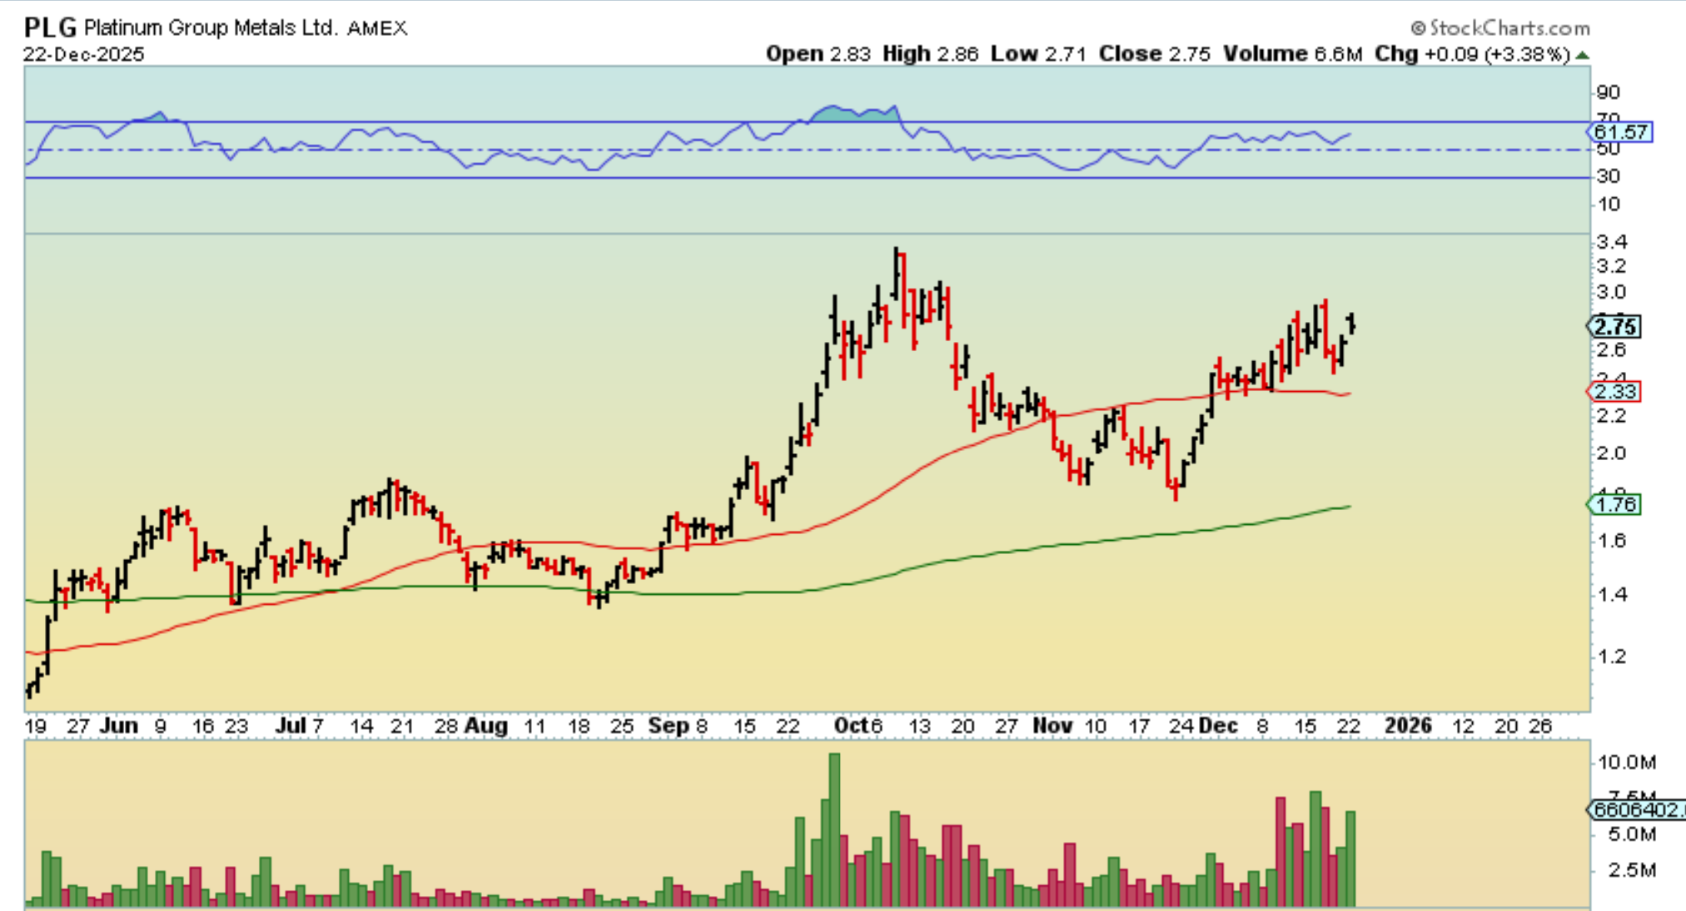Click the 22-Dec-2025 date text
This screenshot has height=911, width=1686.
[84, 54]
